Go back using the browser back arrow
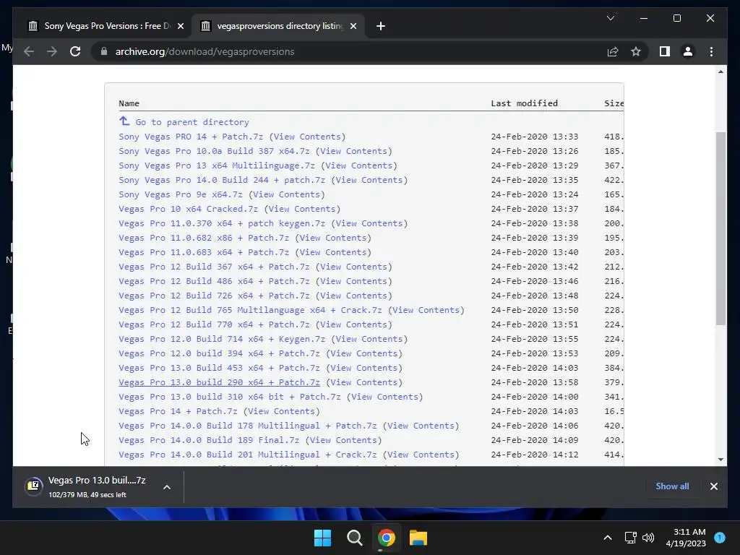740x555 pixels. (29, 51)
